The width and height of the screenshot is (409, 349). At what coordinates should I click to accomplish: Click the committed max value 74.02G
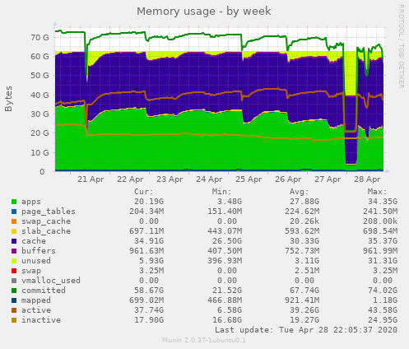[x=383, y=291]
